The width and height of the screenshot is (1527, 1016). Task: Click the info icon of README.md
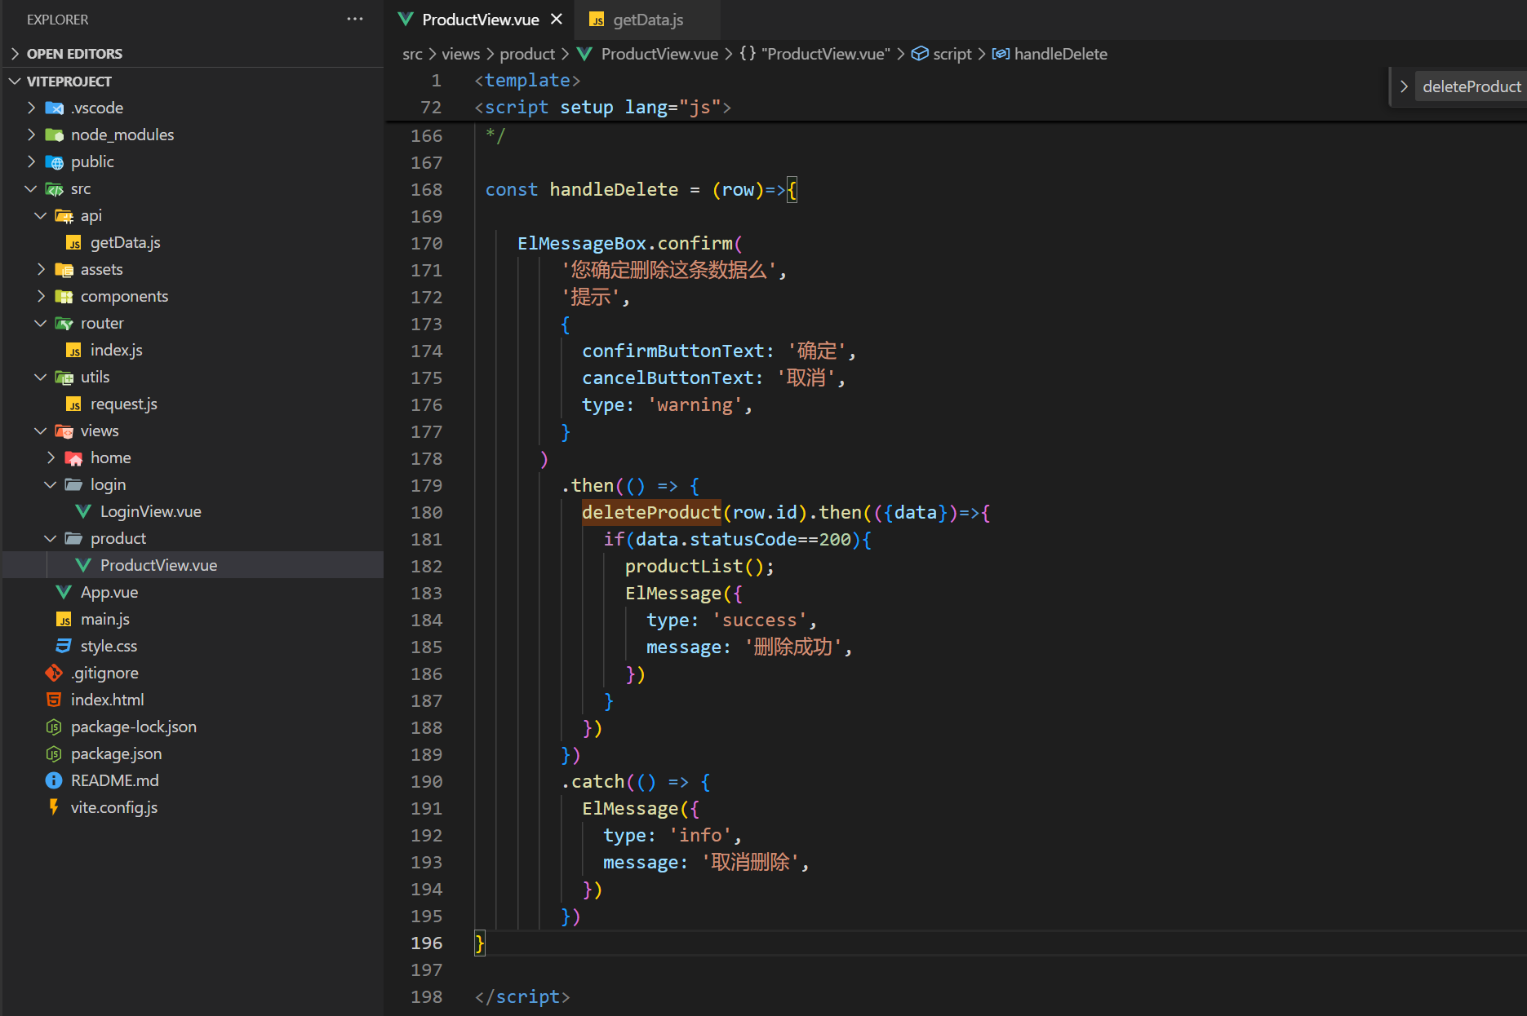pyautogui.click(x=54, y=780)
